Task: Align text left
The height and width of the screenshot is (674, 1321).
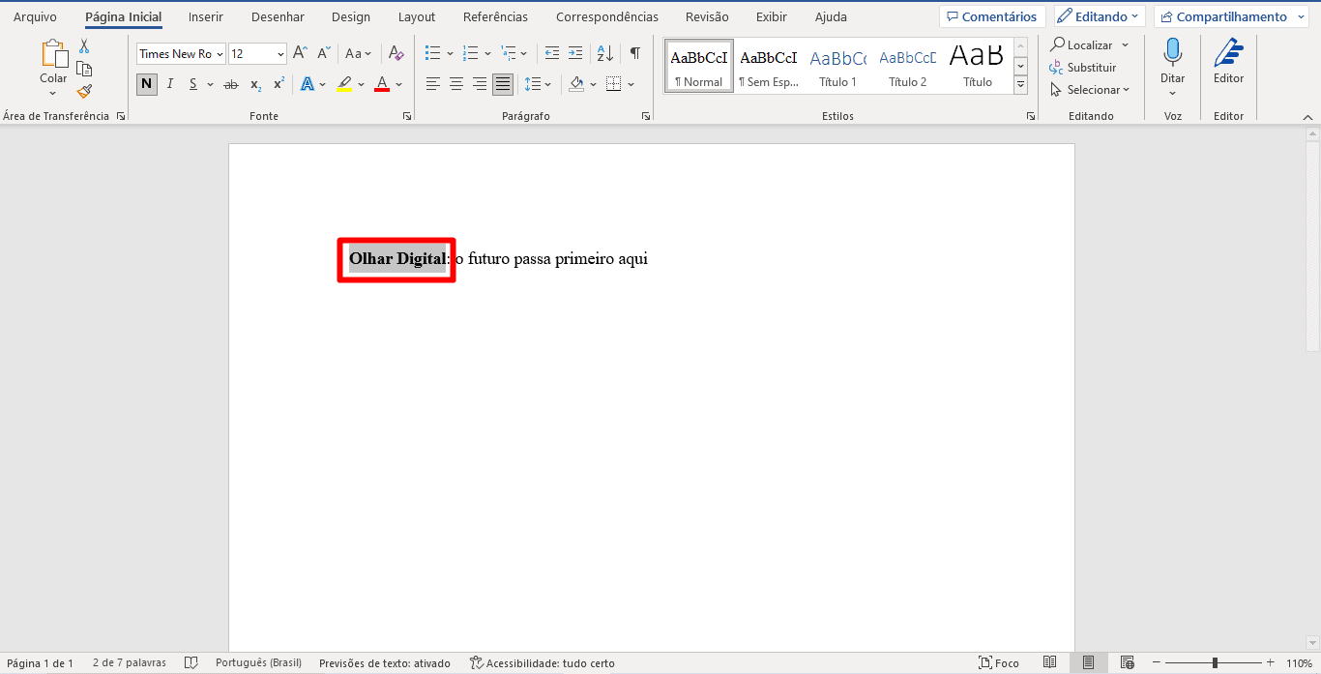Action: (x=432, y=84)
